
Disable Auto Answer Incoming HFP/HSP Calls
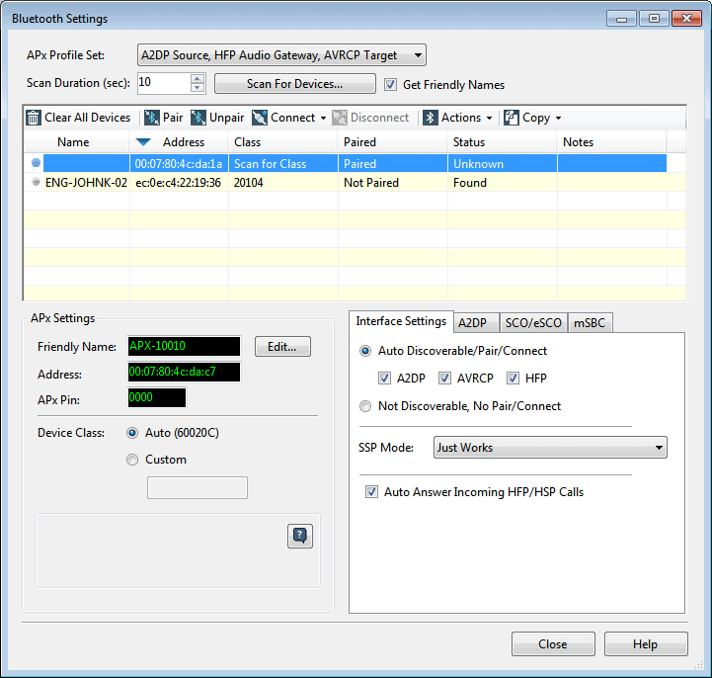point(372,492)
